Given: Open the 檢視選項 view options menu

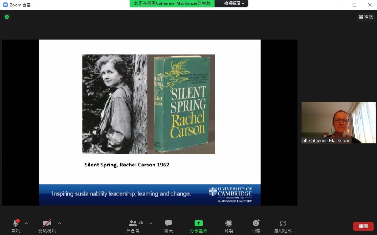Looking at the screenshot, I should pos(234,3).
